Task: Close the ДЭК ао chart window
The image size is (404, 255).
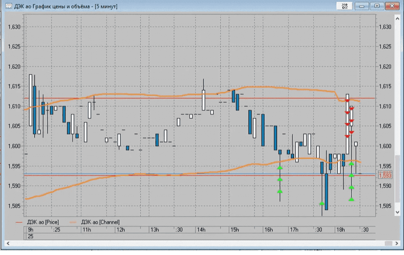Action: 392,6
